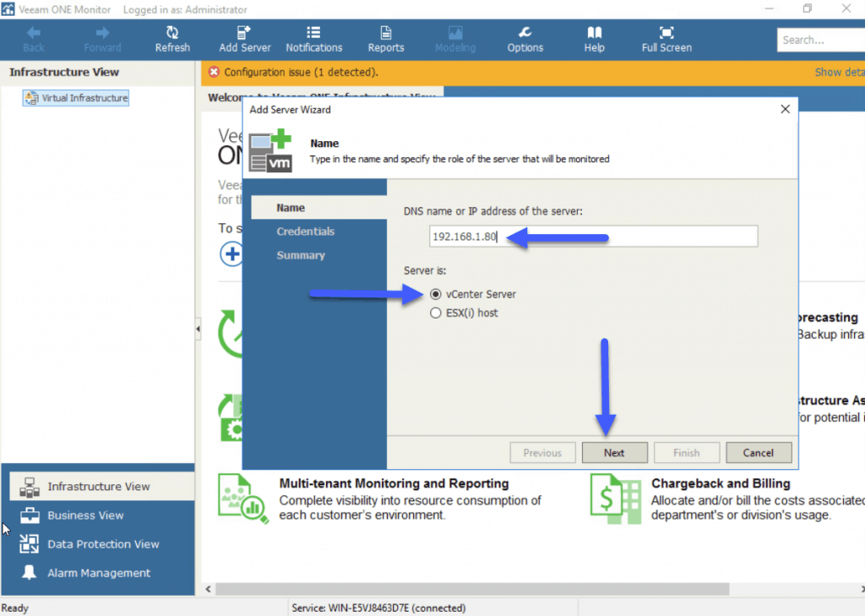This screenshot has height=616, width=865.
Task: Click the Ready status bar text
Action: [x=15, y=608]
